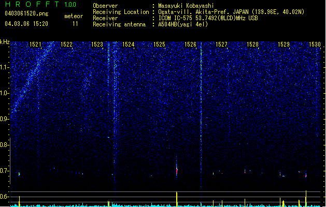Click the 0.9 kHz frequency axis label
The width and height of the screenshot is (326, 207).
(x=4, y=119)
